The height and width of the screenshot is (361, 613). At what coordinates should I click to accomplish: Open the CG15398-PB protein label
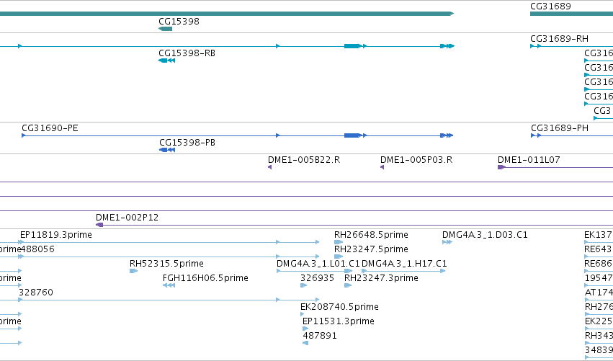(187, 143)
